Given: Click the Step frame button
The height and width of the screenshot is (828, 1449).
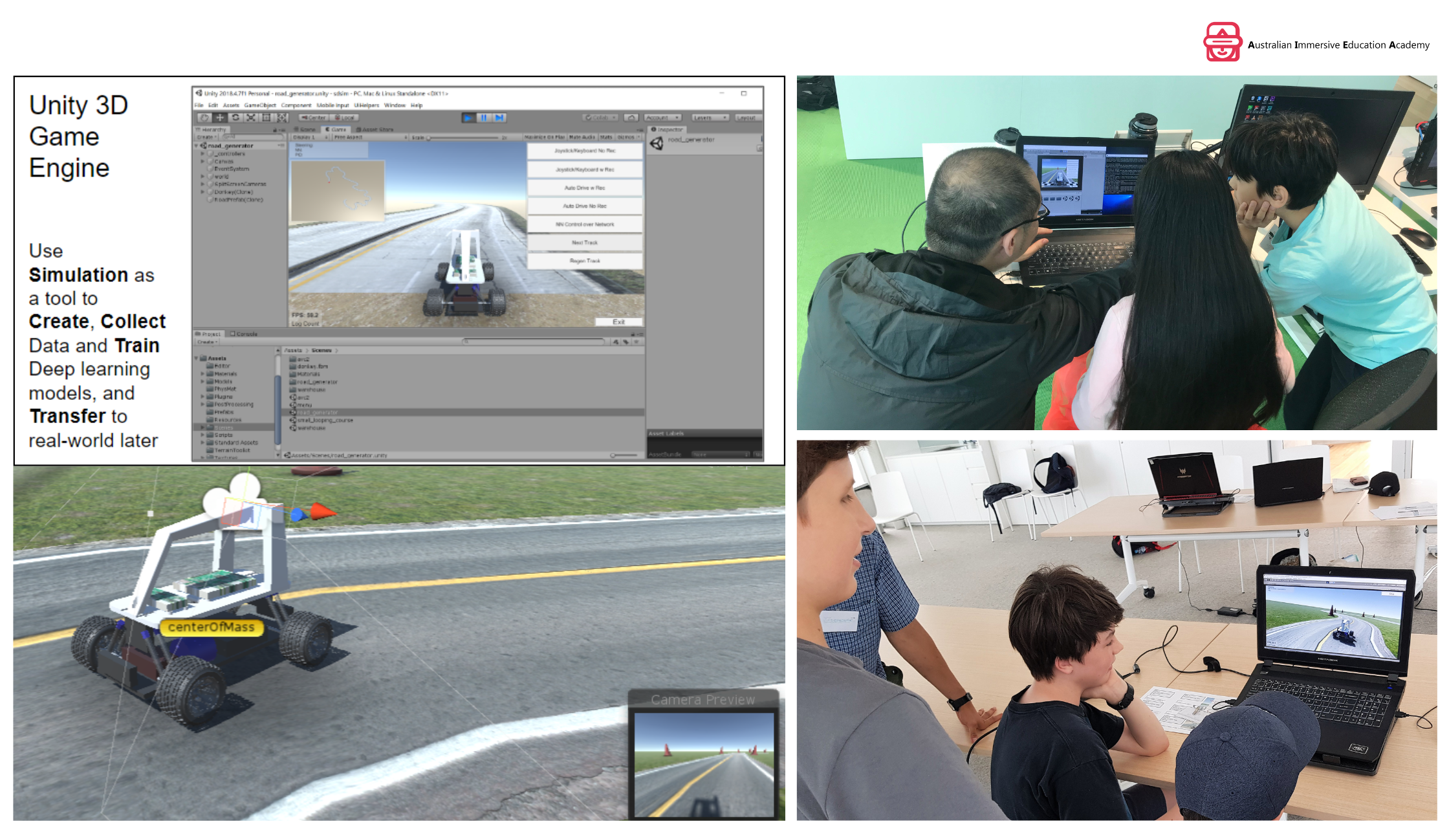Looking at the screenshot, I should click(x=499, y=118).
